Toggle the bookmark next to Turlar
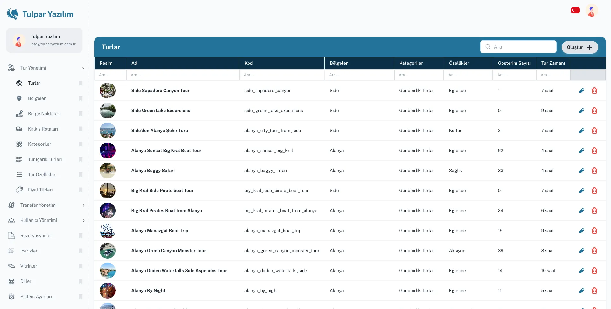611x309 pixels. click(x=81, y=83)
